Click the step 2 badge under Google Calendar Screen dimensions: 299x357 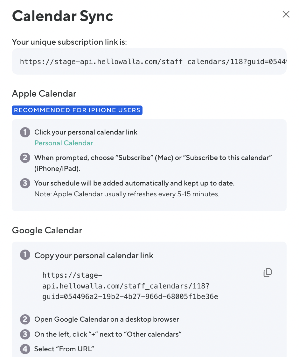[x=25, y=319]
